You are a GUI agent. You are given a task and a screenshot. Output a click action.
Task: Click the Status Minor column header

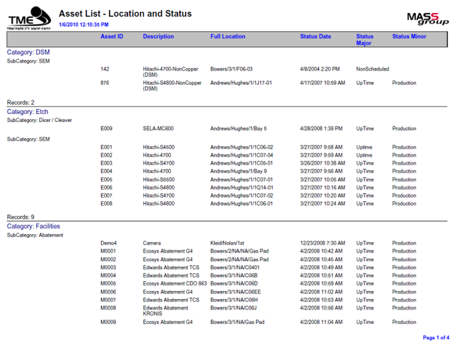click(409, 36)
